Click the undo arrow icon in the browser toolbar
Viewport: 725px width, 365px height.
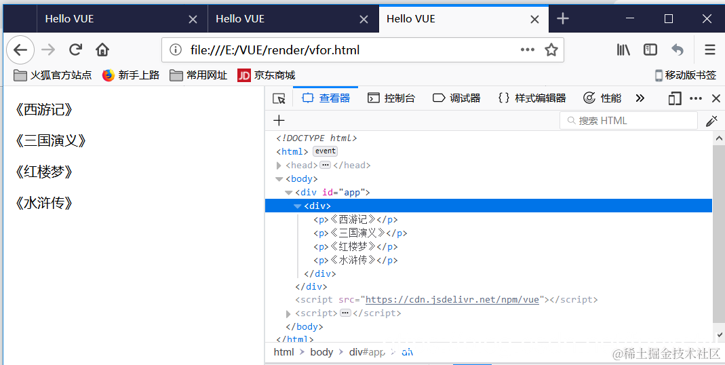pos(678,50)
